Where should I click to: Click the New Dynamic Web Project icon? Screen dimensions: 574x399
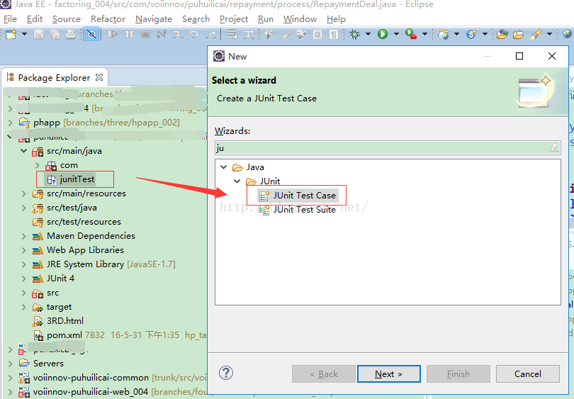coord(444,35)
